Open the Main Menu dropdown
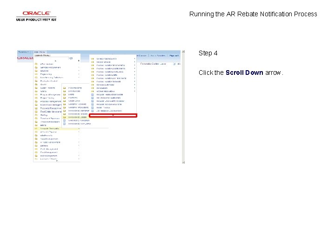 point(40,52)
